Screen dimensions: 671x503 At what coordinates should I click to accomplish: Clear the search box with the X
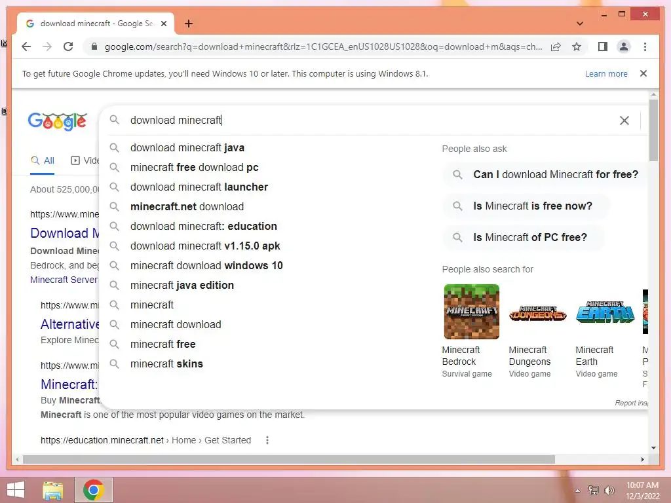(x=624, y=121)
